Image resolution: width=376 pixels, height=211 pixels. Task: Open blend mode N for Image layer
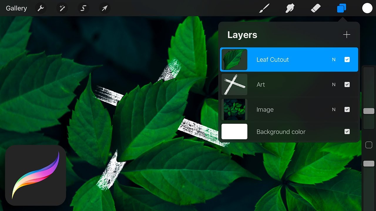(334, 109)
